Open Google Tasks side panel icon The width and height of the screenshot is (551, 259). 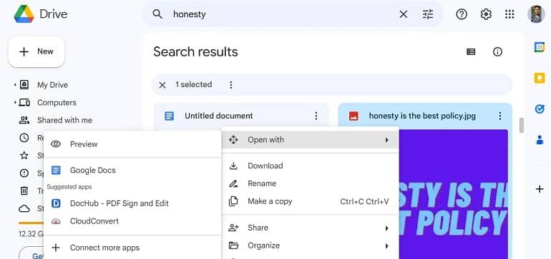pos(540,109)
